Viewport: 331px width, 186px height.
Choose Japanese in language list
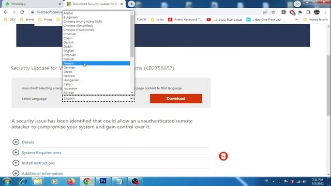point(96,88)
